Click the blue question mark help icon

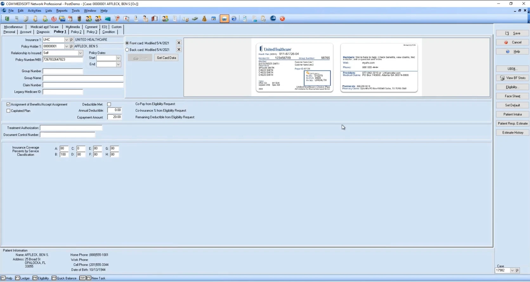click(234, 19)
